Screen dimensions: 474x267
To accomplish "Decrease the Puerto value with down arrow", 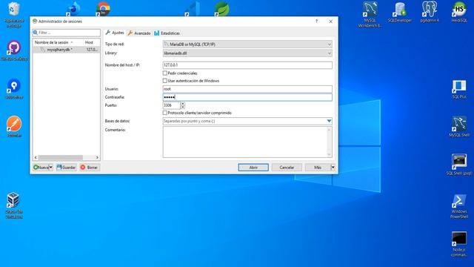I will click(183, 107).
